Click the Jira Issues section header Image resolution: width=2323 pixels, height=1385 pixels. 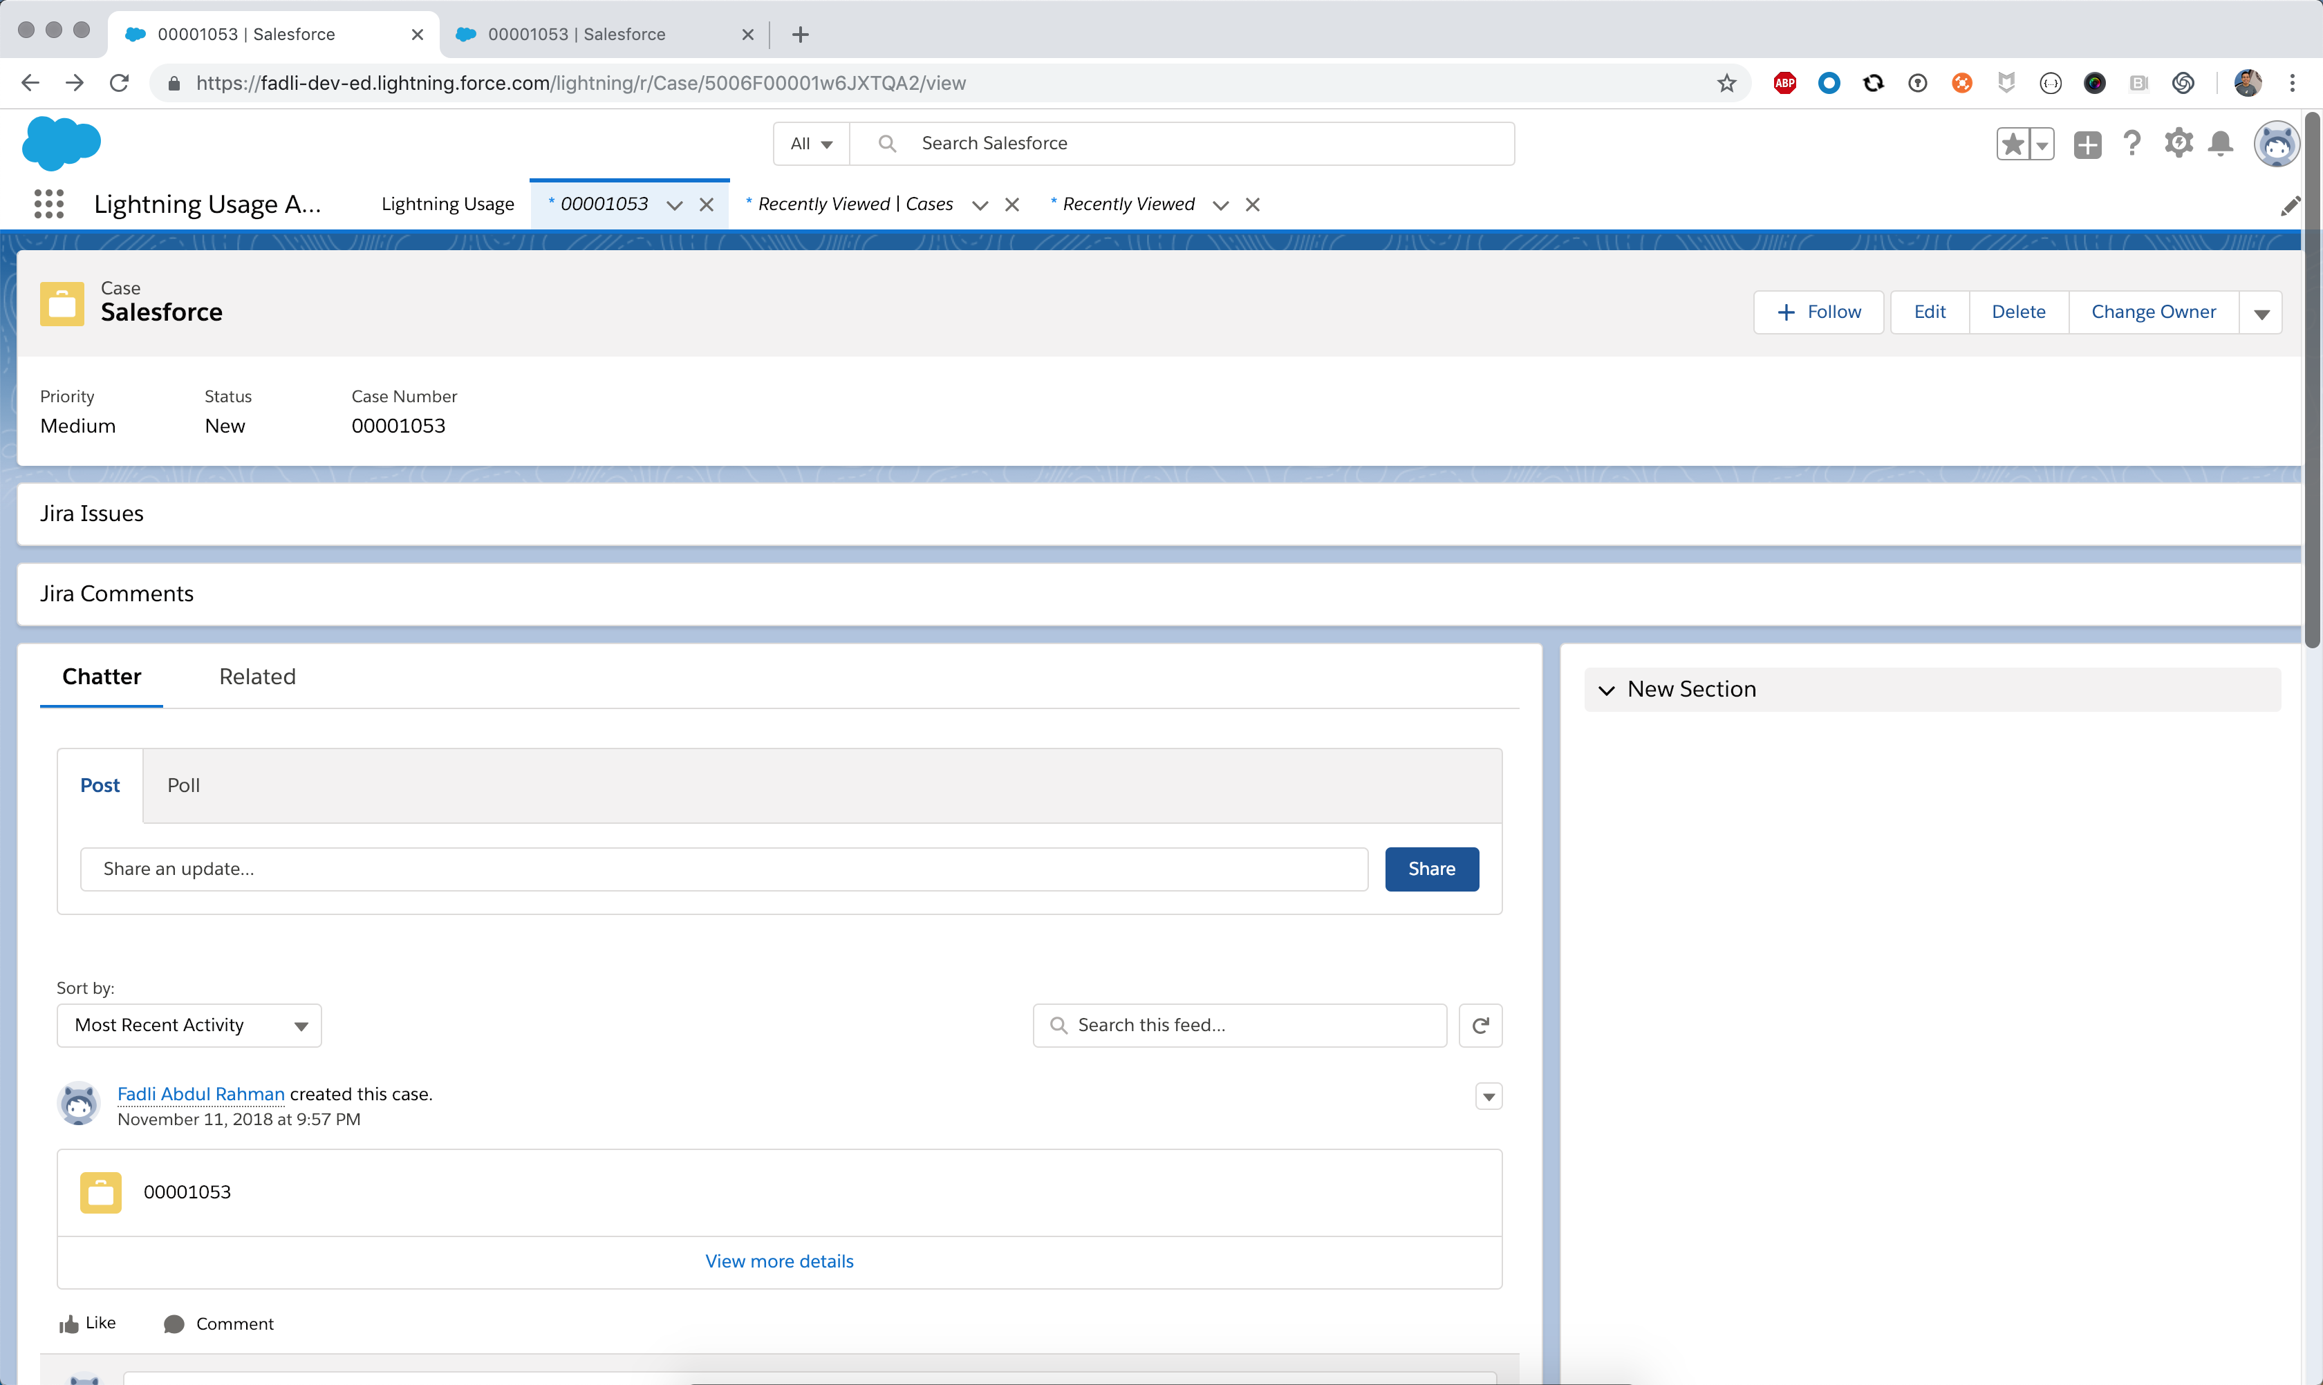91,514
